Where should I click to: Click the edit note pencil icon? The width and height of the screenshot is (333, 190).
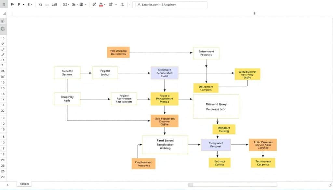[x=94, y=4]
